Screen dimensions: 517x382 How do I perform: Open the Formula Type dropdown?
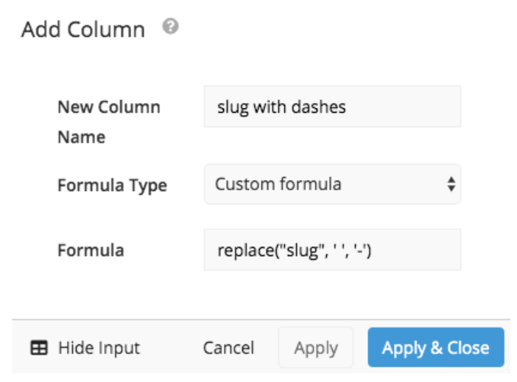coord(332,184)
